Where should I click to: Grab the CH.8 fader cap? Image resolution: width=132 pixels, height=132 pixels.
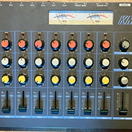(x=104, y=111)
